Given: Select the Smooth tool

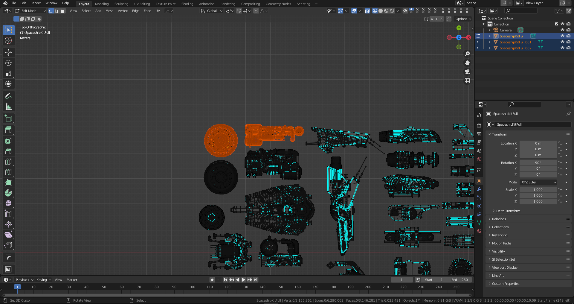Looking at the screenshot, I should coord(8,203).
